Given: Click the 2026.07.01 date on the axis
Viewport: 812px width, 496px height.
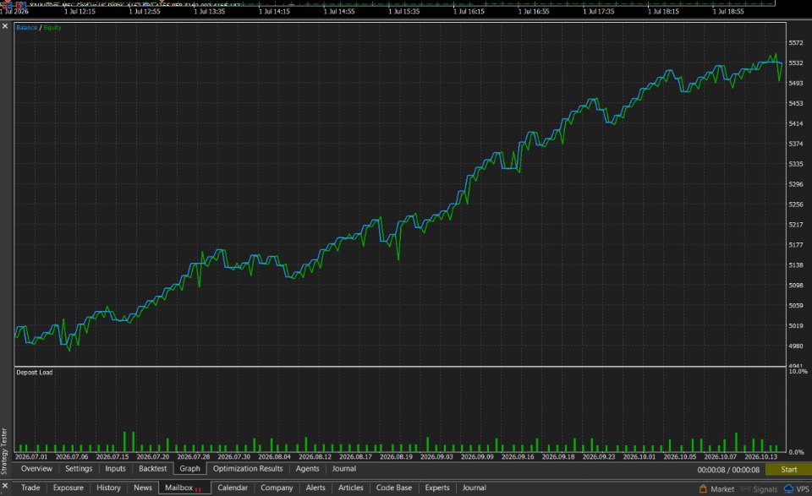Looking at the screenshot, I should (31, 456).
